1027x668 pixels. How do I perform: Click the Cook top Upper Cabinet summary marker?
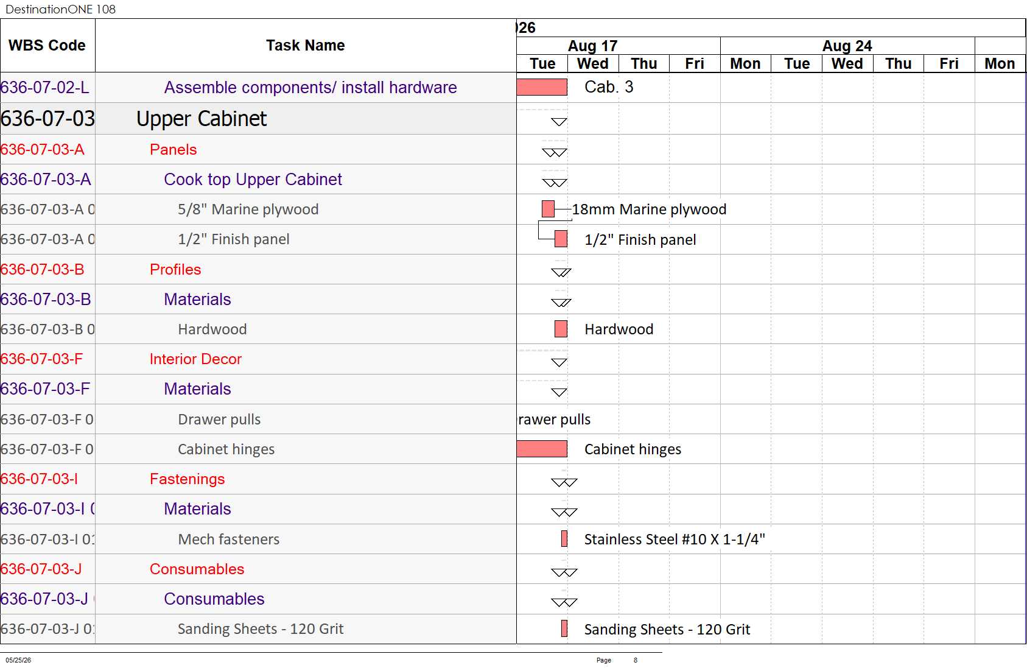555,182
